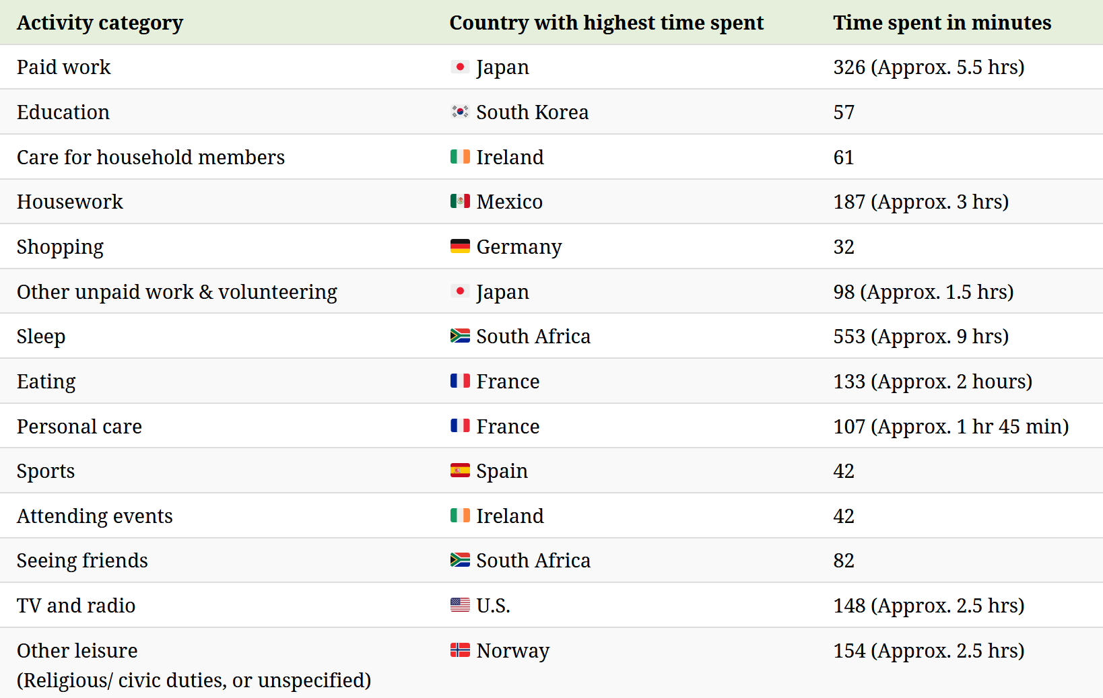1103x698 pixels.
Task: Click the France flag in Personal care row
Action: pos(460,426)
